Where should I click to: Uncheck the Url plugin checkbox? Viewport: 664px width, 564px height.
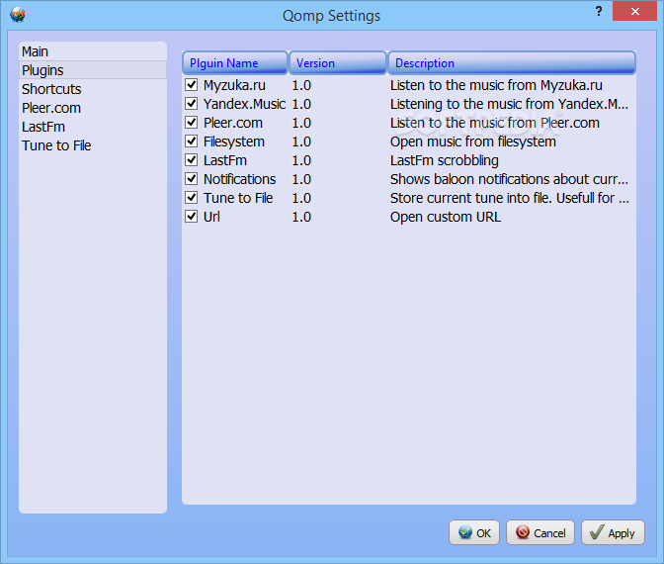192,217
